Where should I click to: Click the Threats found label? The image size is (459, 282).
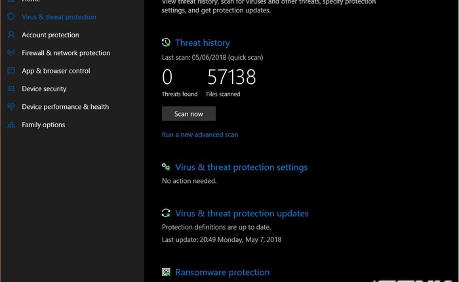[180, 94]
